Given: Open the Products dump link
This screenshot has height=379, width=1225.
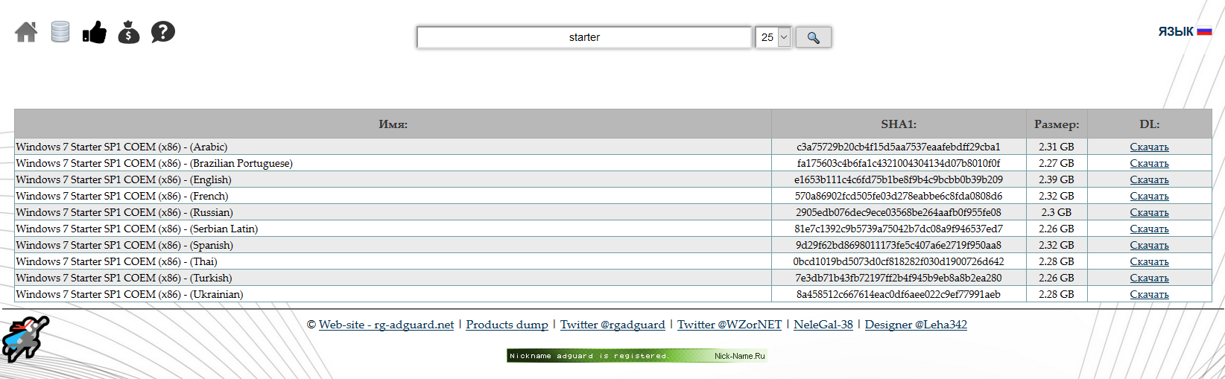Looking at the screenshot, I should pyautogui.click(x=507, y=325).
